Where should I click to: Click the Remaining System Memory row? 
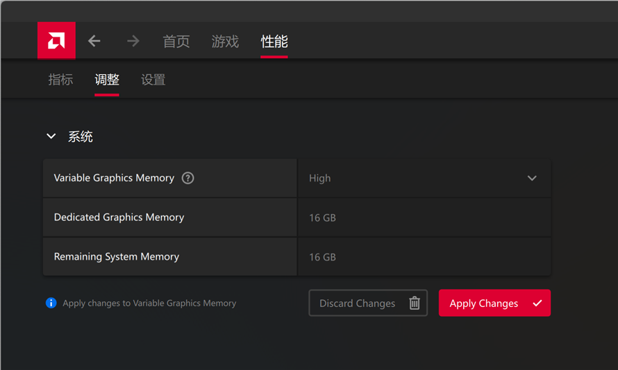297,257
